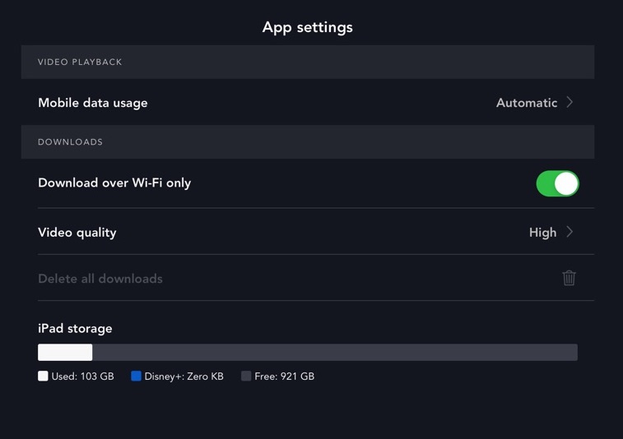The image size is (623, 439).
Task: Click the Delete all downloads text
Action: click(100, 279)
